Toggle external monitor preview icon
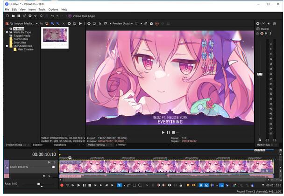This screenshot has height=196, width=284. click(x=94, y=23)
